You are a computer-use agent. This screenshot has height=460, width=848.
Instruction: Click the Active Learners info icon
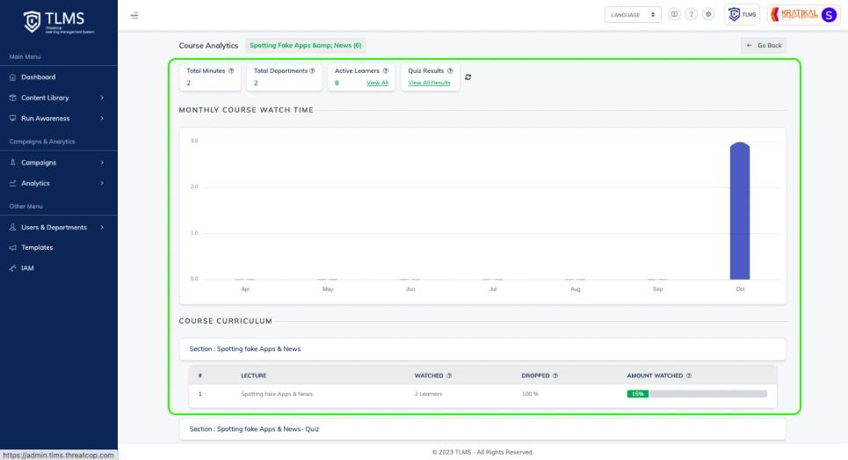click(386, 70)
